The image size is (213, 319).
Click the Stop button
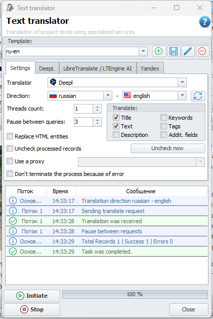click(x=32, y=309)
